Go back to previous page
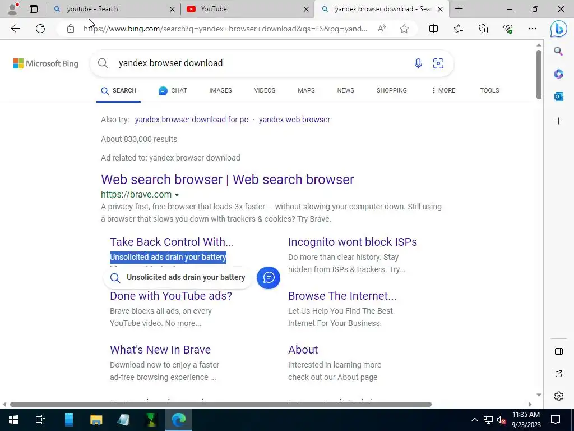 pyautogui.click(x=15, y=29)
